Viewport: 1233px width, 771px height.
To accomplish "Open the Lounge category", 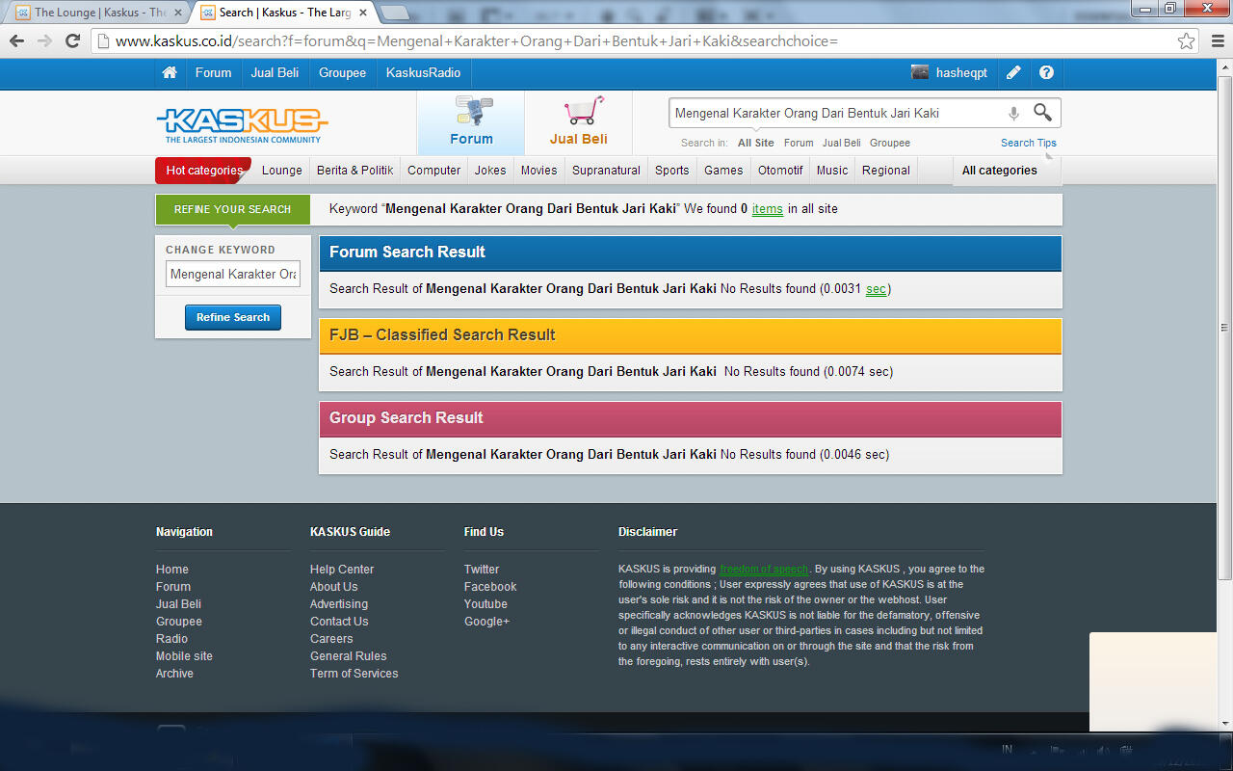I will click(x=282, y=171).
